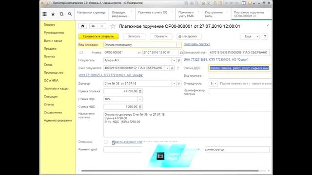
Task: Open calculator for Сумма платежа
Action: click(140, 91)
